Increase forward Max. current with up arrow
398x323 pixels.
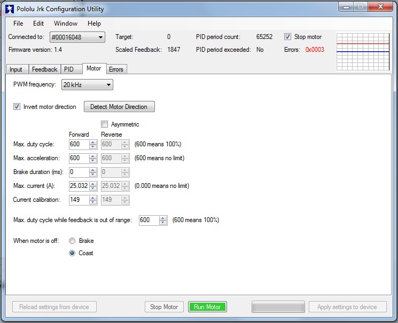93,184
